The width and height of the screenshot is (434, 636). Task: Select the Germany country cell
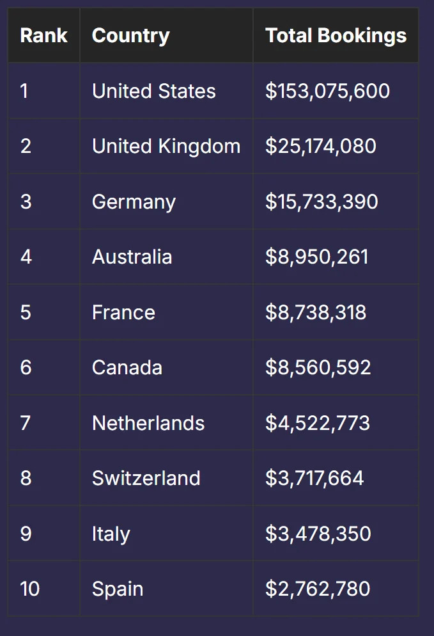pos(134,202)
